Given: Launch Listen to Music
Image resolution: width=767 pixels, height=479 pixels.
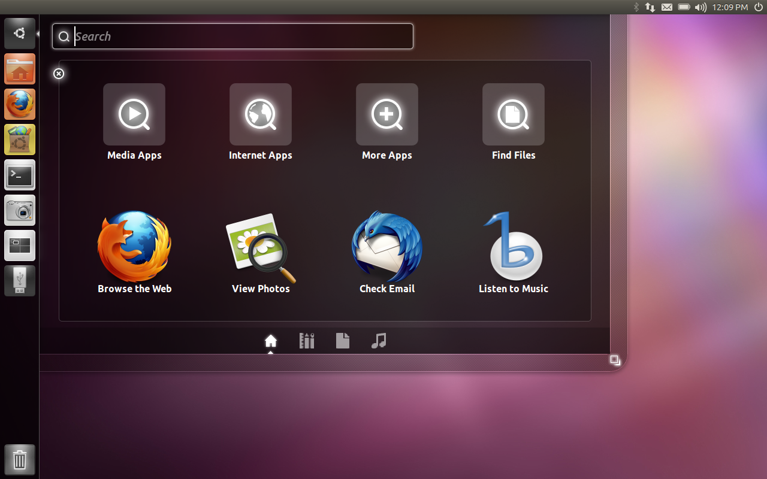Looking at the screenshot, I should pyautogui.click(x=513, y=247).
